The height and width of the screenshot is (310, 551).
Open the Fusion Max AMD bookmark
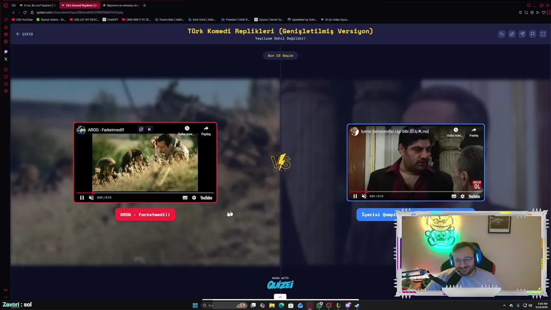[169, 19]
